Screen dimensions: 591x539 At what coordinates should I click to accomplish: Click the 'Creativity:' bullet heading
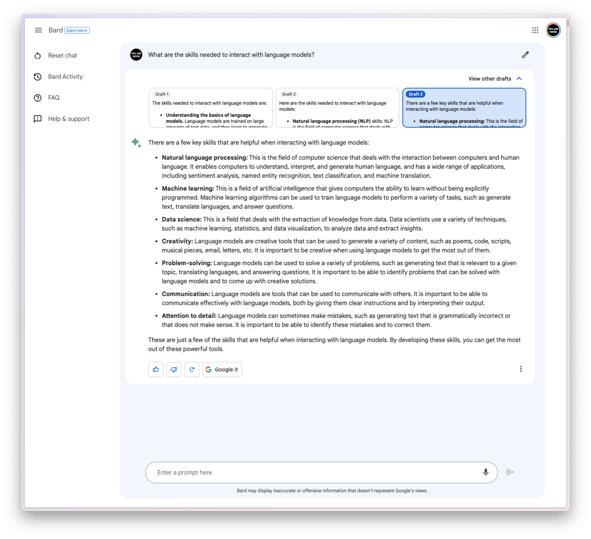pos(177,241)
